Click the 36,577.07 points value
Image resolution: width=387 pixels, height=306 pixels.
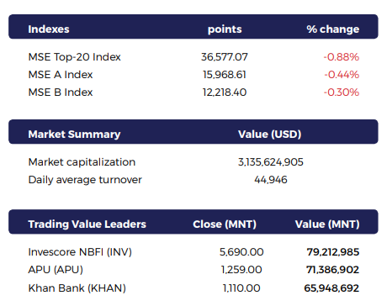(225, 57)
